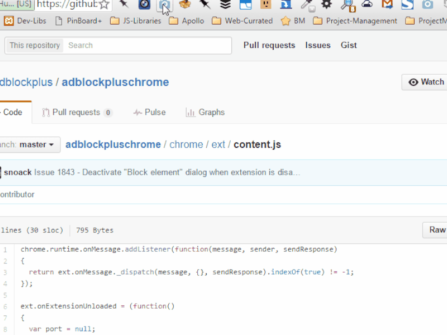The width and height of the screenshot is (447, 335).
Task: Star the current page using address bar star
Action: click(104, 4)
